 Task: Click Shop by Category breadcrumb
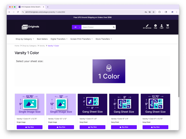(29, 46)
